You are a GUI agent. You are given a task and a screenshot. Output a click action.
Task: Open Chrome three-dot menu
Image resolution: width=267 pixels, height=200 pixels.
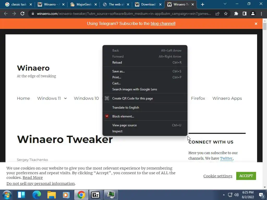[261, 14]
